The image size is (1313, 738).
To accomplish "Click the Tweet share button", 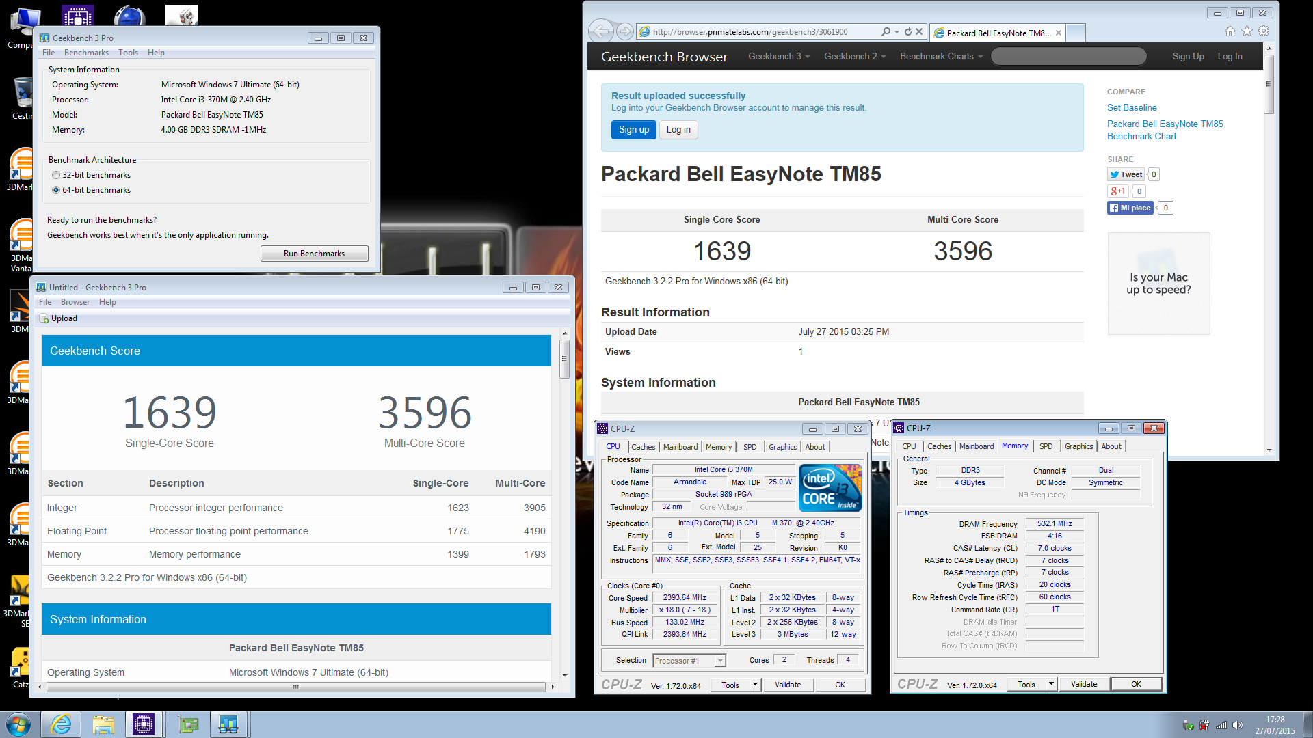I will coord(1126,174).
